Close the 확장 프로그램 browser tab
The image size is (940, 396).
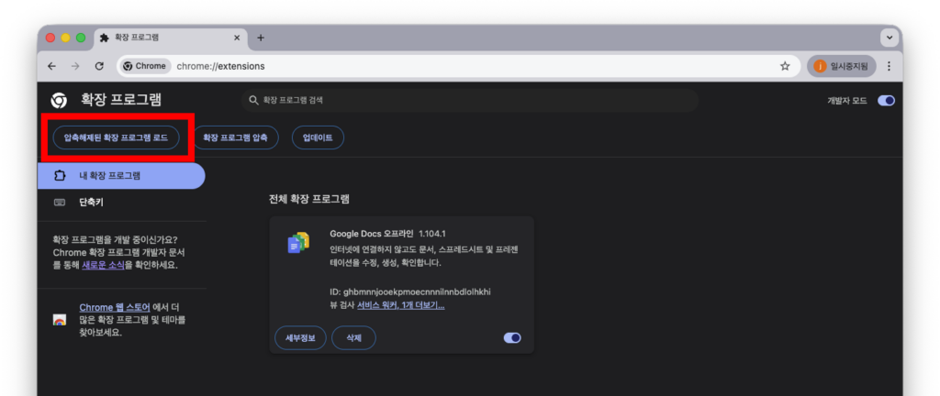(237, 38)
